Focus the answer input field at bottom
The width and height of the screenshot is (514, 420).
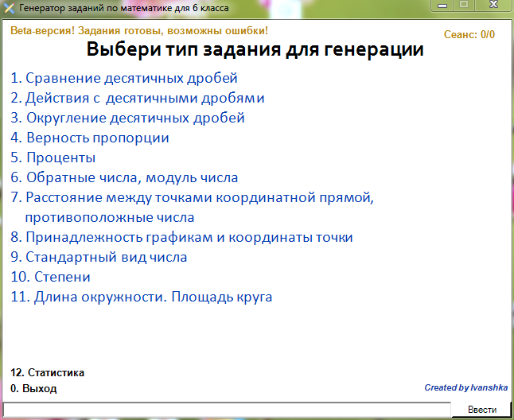tap(227, 410)
